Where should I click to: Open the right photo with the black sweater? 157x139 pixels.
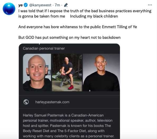pyautogui.click(x=101, y=73)
